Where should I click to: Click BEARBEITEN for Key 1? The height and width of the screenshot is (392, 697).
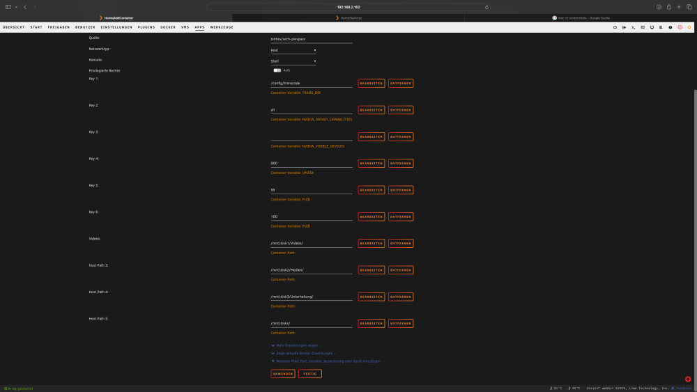click(372, 83)
